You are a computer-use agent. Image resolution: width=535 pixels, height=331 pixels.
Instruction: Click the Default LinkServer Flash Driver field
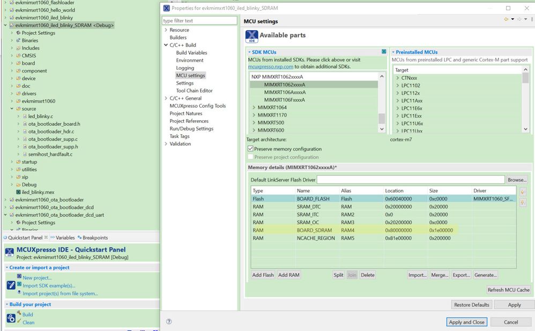[411, 180]
